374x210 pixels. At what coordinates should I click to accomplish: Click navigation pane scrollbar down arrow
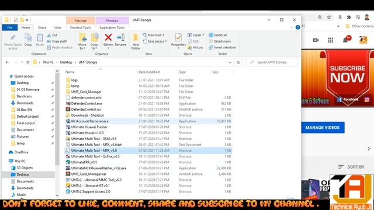[x=57, y=195]
